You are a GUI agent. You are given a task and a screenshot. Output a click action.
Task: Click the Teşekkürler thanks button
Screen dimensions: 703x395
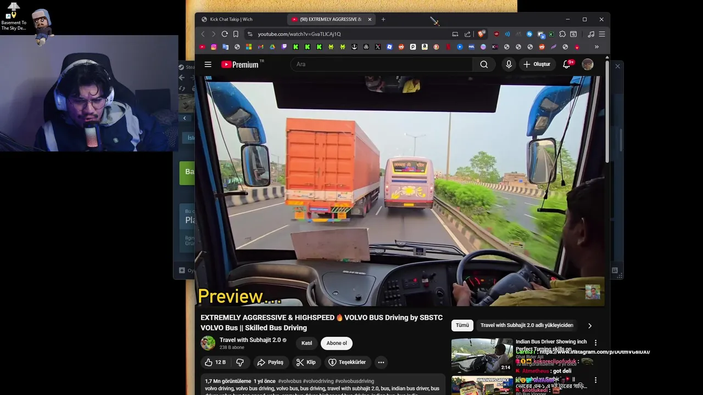(x=347, y=362)
